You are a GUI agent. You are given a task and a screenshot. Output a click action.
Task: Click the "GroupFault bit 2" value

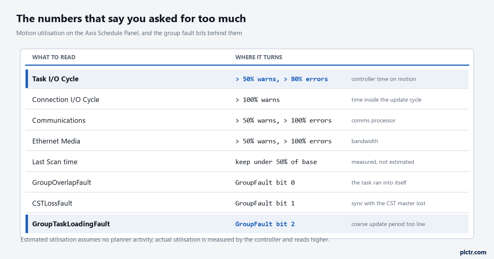[x=265, y=224]
